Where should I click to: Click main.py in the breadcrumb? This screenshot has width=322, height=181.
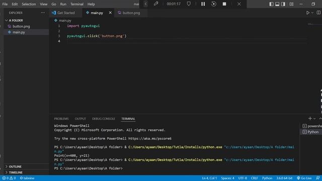click(x=65, y=21)
